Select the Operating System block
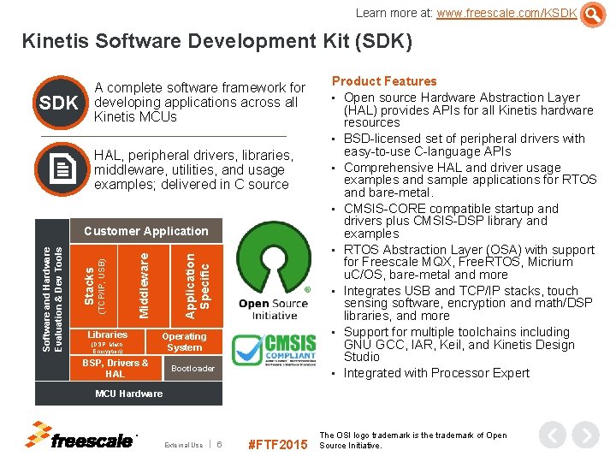Viewport: 616px width, 462px height. pos(184,341)
